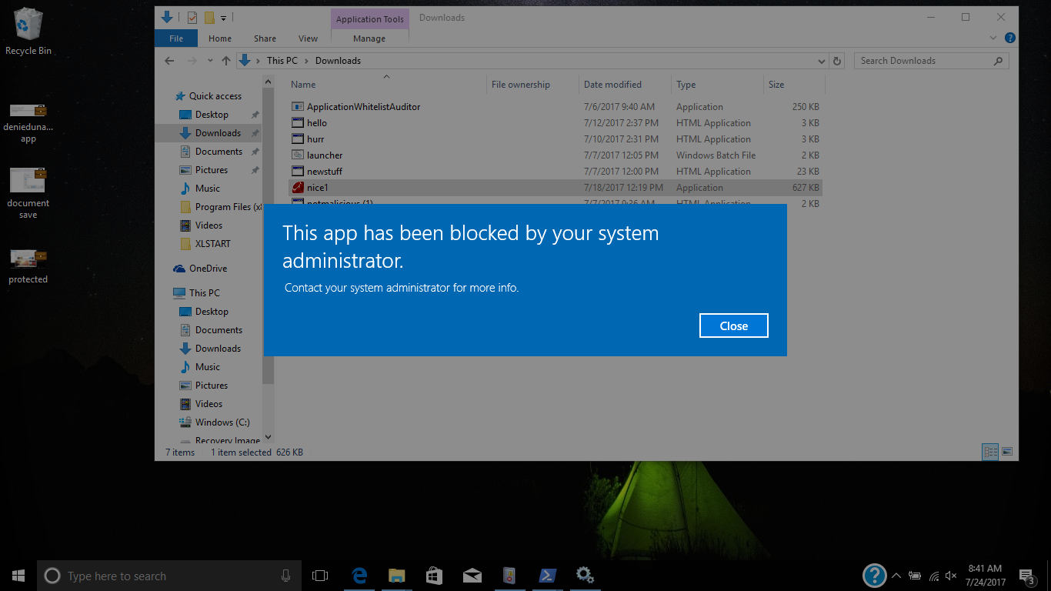Viewport: 1051px width, 591px height.
Task: Sort by the Name column header
Action: pos(387,85)
